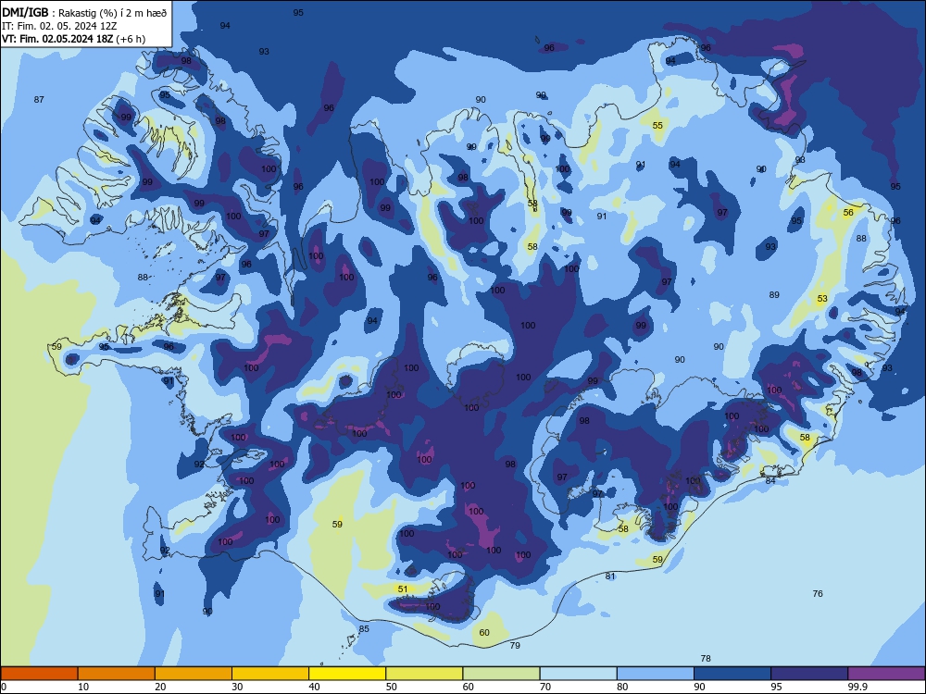This screenshot has height=694, width=926.
Task: Click the '81' humidity value on the coast
Action: [x=610, y=576]
